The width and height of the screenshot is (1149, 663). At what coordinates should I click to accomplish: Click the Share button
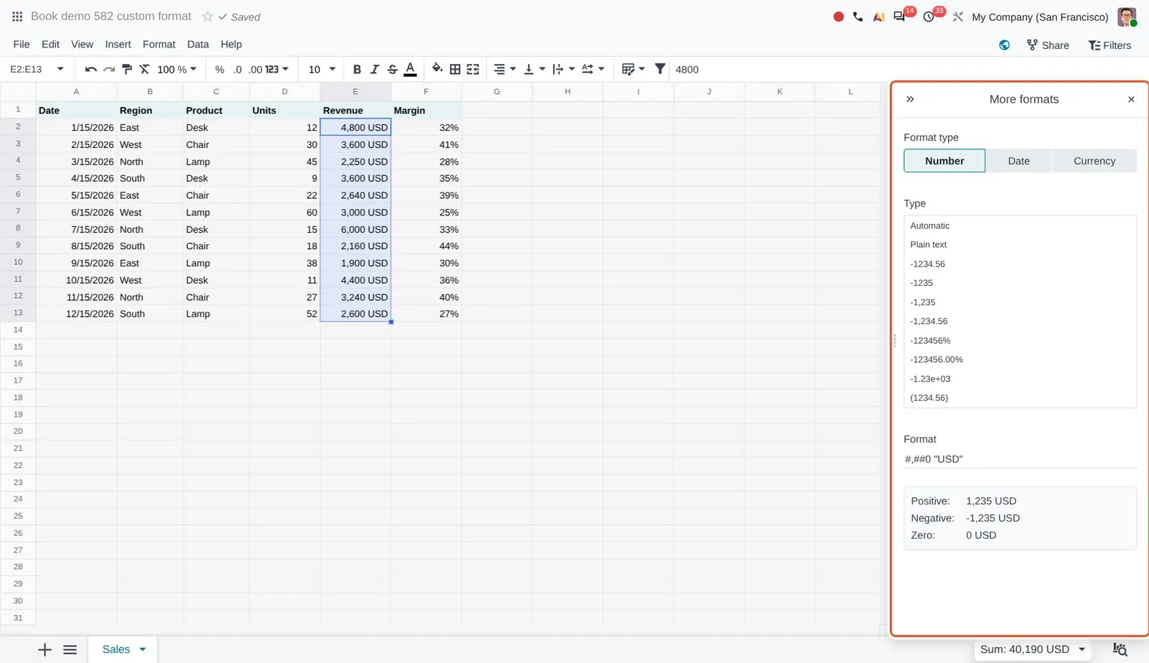[1048, 45]
